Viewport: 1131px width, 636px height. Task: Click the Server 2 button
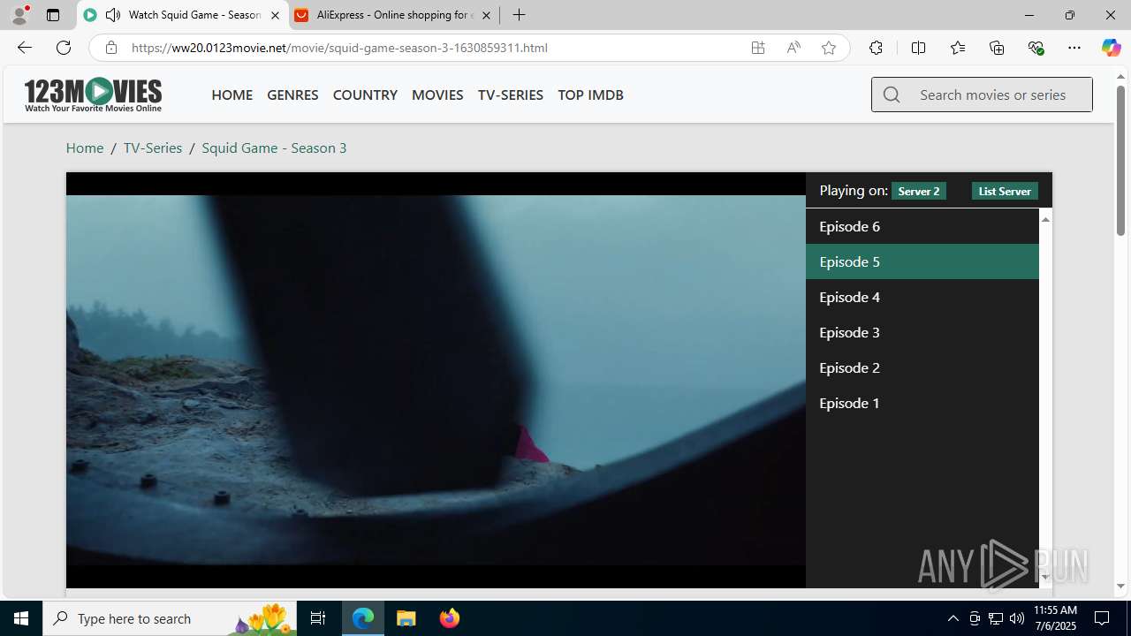click(919, 191)
